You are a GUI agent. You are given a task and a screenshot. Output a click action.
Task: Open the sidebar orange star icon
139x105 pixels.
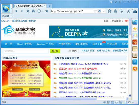135,29
